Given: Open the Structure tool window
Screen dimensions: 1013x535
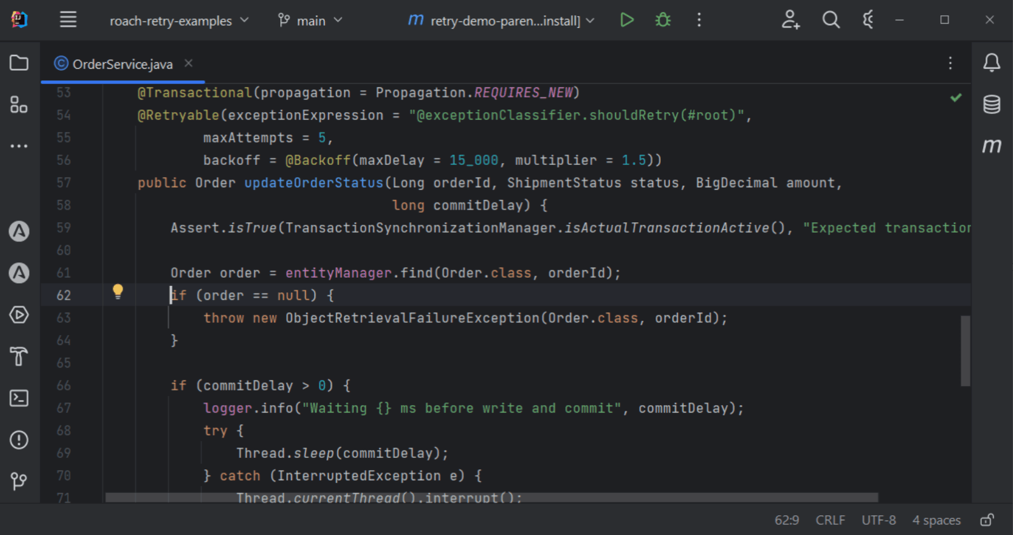Looking at the screenshot, I should pos(19,104).
